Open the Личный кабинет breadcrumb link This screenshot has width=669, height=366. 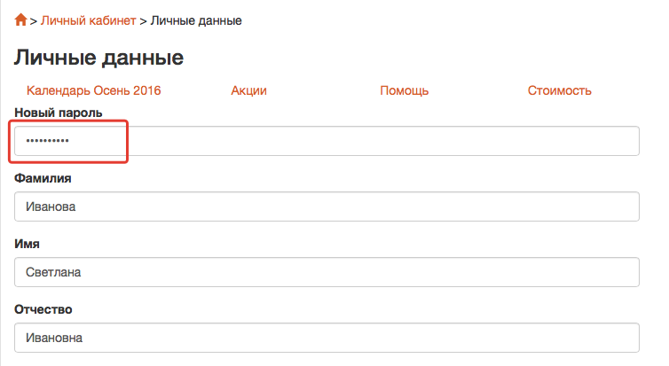[x=89, y=20]
